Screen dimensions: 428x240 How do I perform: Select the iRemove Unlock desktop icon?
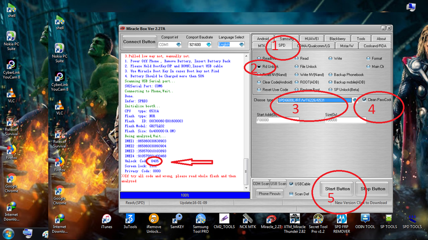coord(154,223)
